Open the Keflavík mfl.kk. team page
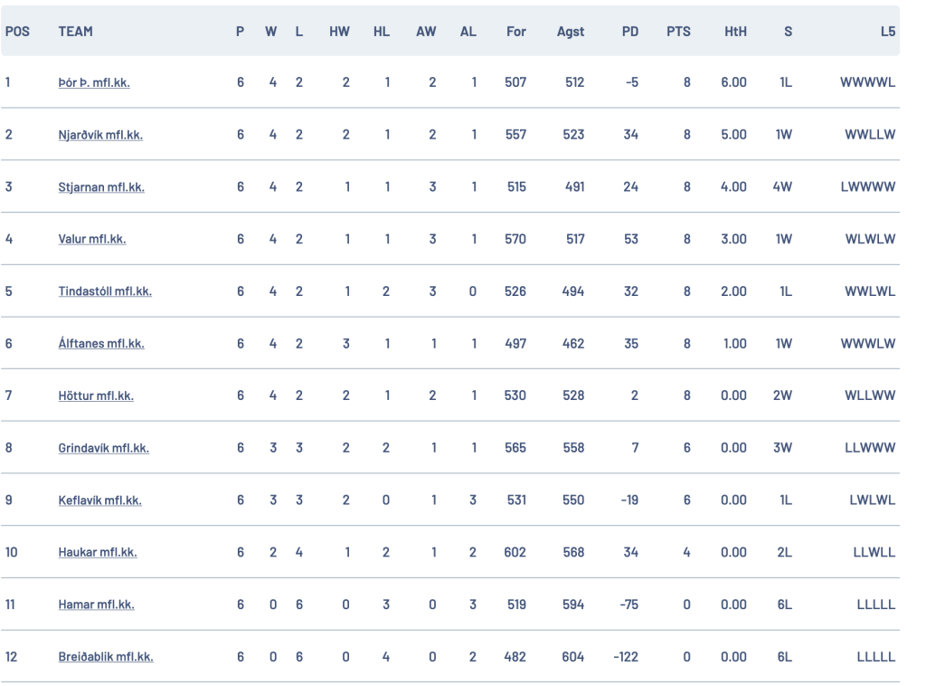926x686 pixels. pyautogui.click(x=99, y=500)
